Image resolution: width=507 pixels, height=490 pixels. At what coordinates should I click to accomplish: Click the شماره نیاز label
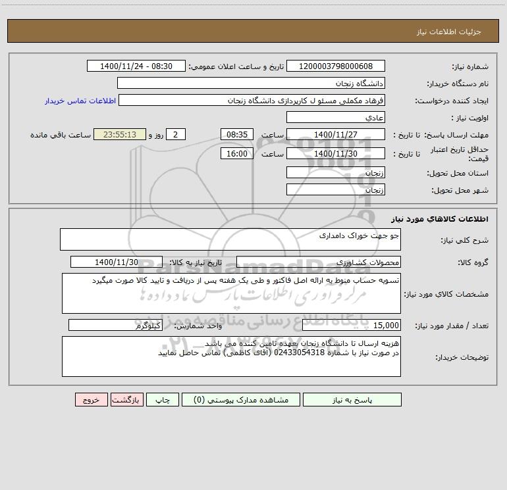[470, 66]
